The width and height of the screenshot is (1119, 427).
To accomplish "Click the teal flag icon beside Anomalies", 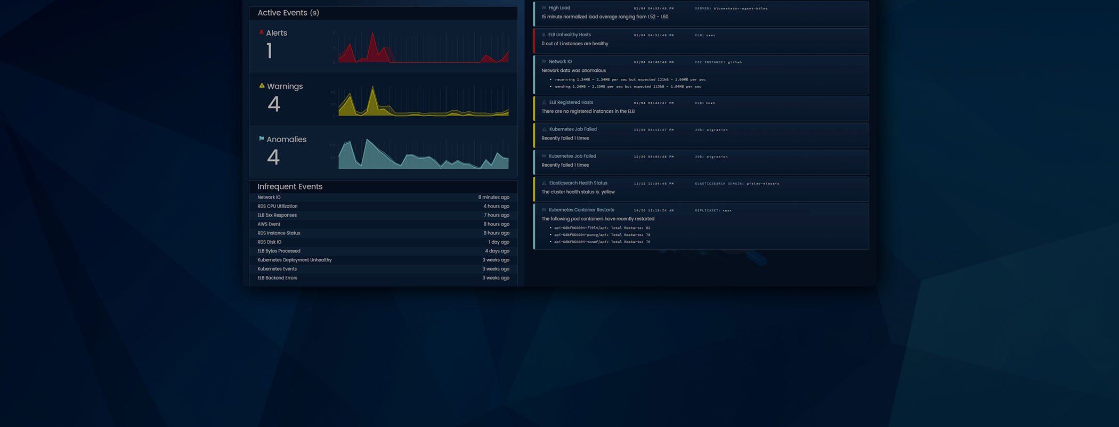I will (x=261, y=139).
